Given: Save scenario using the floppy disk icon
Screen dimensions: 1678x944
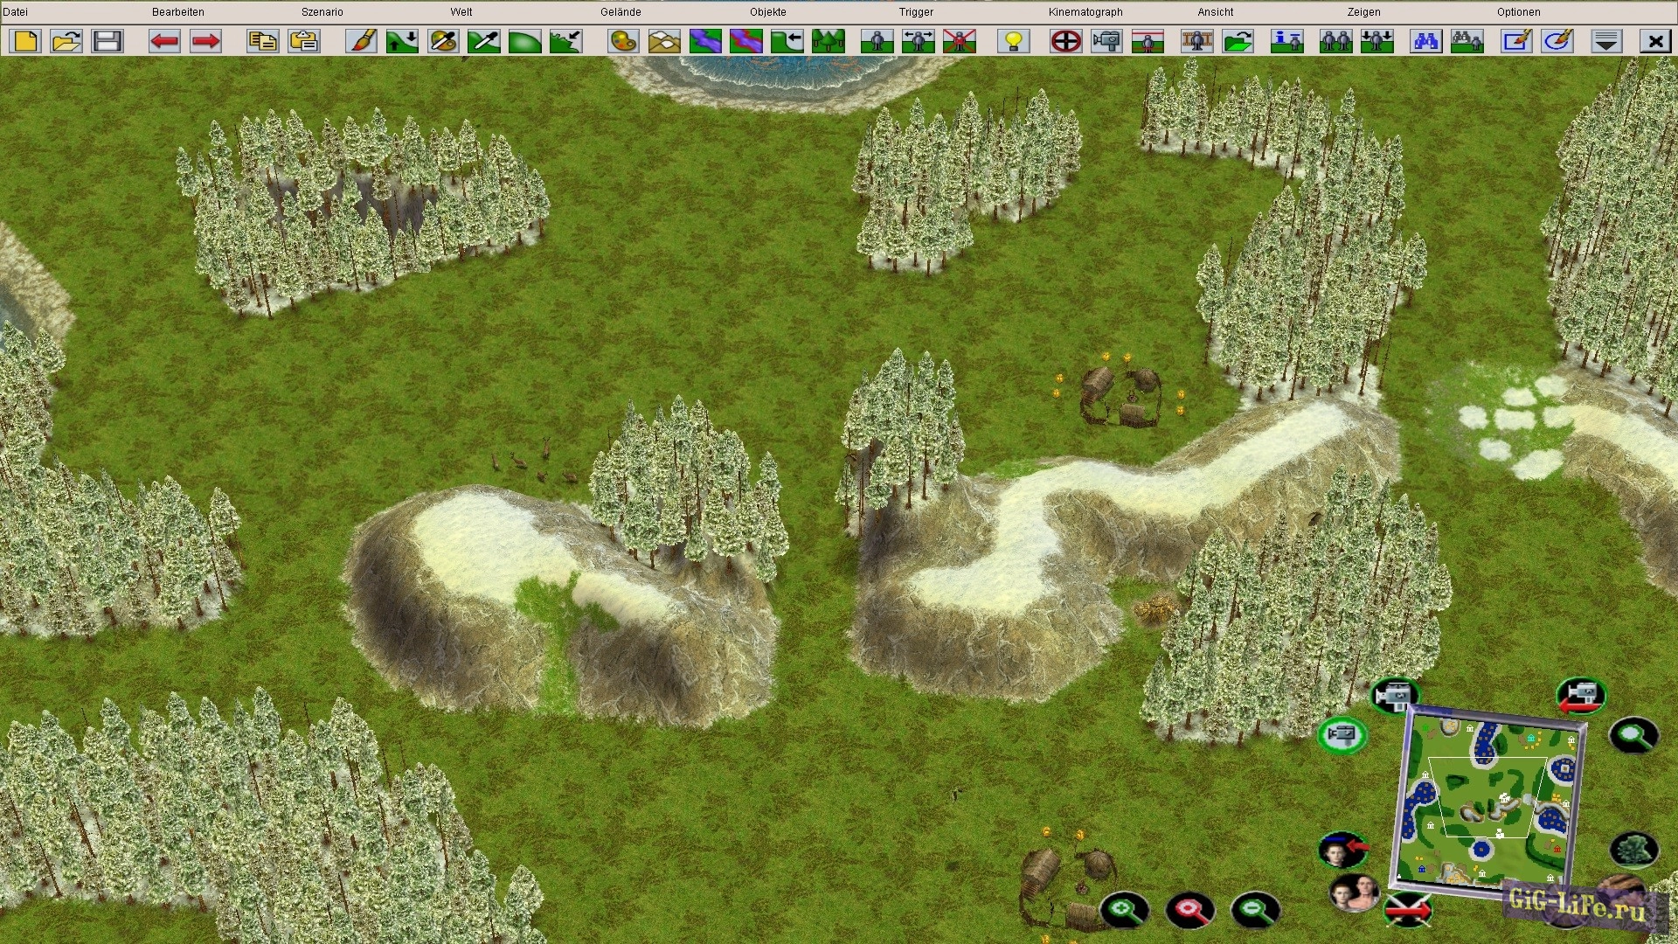Looking at the screenshot, I should [x=107, y=41].
